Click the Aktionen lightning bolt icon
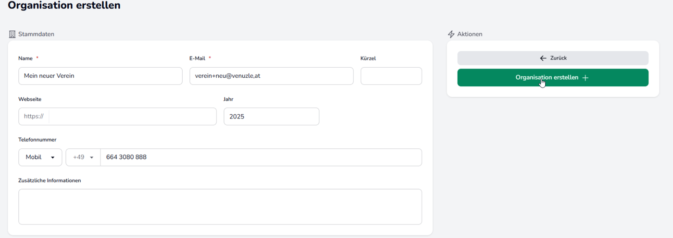The image size is (673, 238). pos(451,35)
